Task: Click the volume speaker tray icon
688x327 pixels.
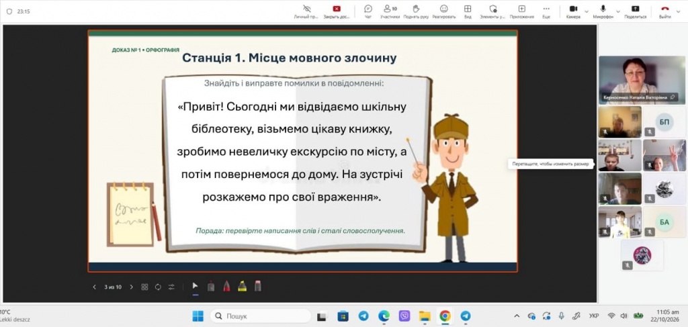Action: coord(623,316)
